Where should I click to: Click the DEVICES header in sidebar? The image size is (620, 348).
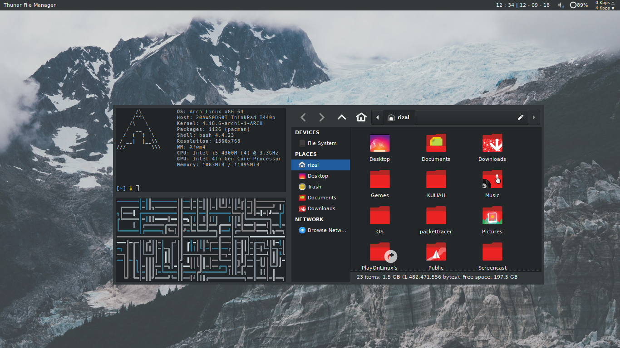(307, 132)
